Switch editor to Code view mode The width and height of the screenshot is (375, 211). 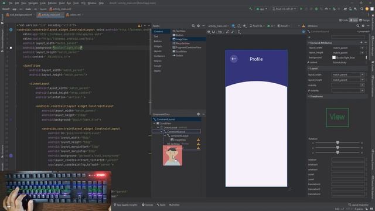tap(343, 21)
